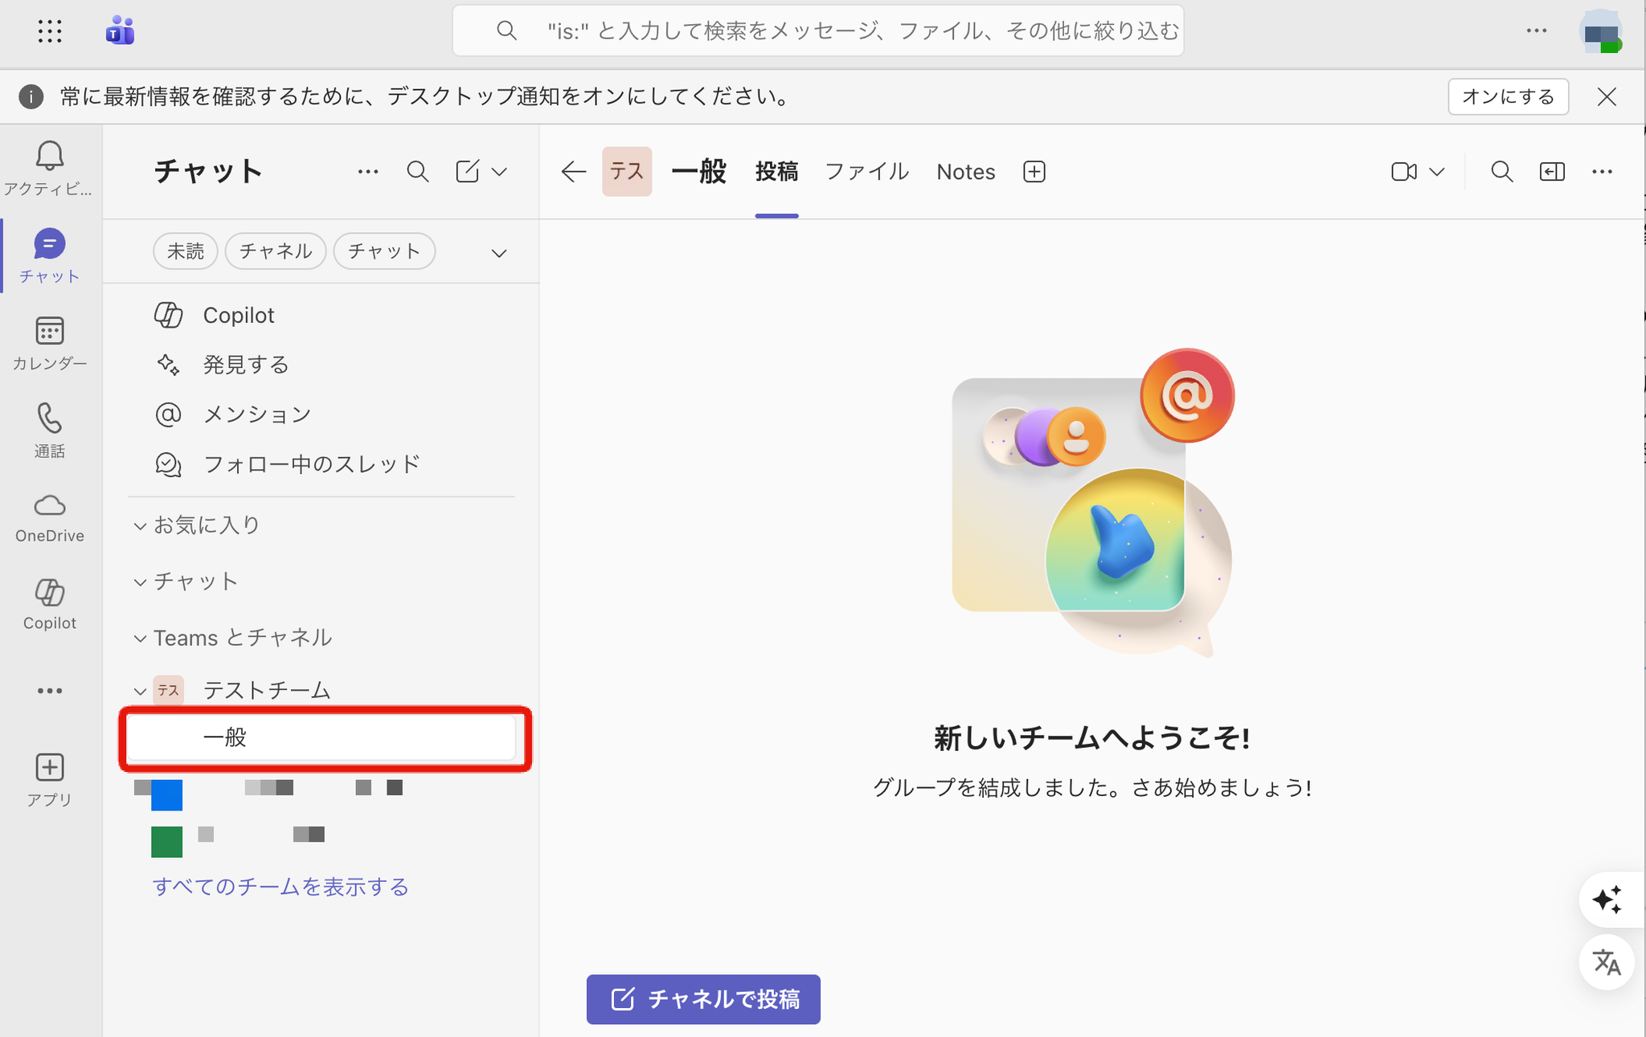
Task: Open the Calls phone icon
Action: 49,419
